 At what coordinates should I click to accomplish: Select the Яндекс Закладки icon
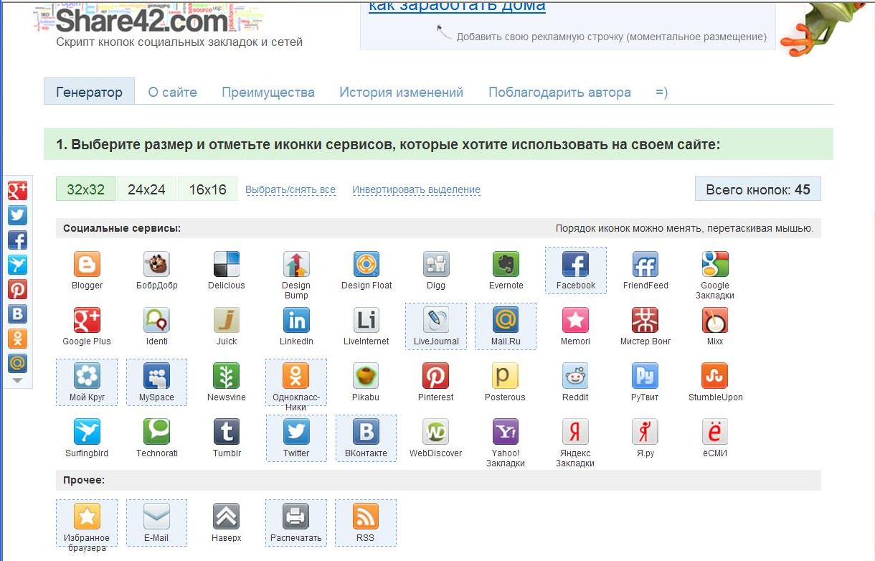[576, 432]
